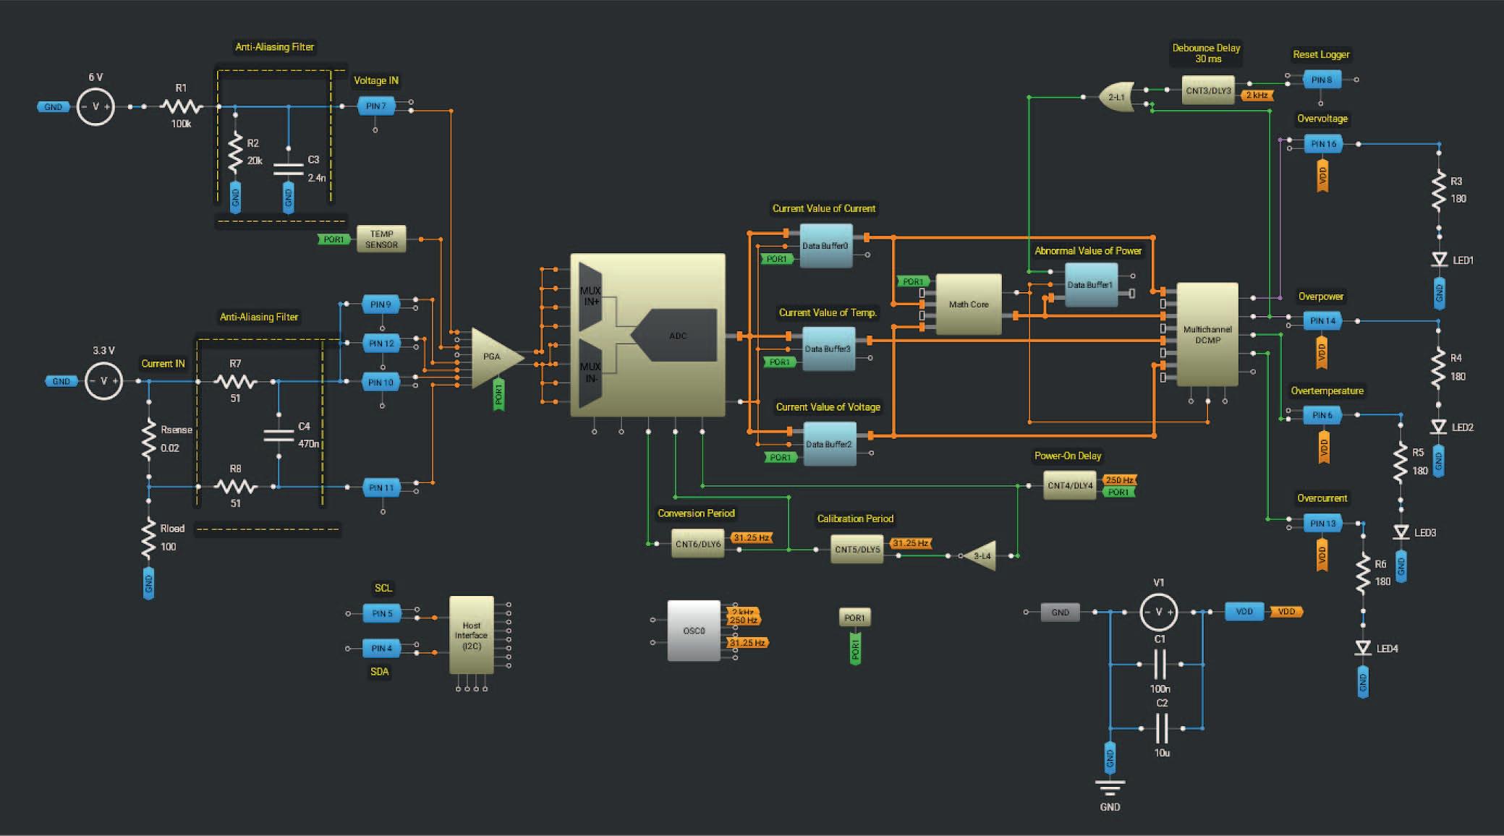Select PIN 16 Overvoltage output pin
Viewport: 1504px width, 836px height.
1322,144
